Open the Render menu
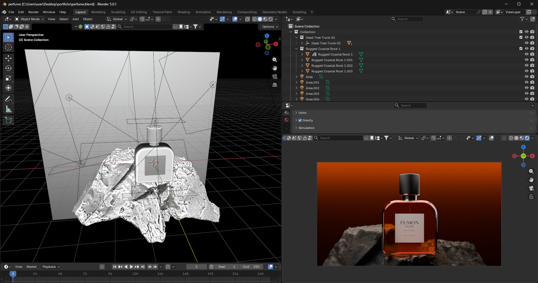Screen dimensions: 538x283 pos(33,12)
